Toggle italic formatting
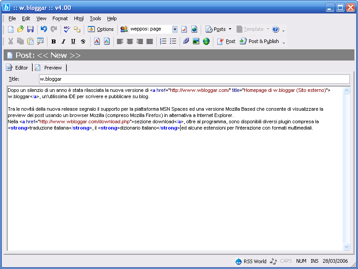Image resolution: width=358 pixels, height=269 pixels. click(x=64, y=41)
